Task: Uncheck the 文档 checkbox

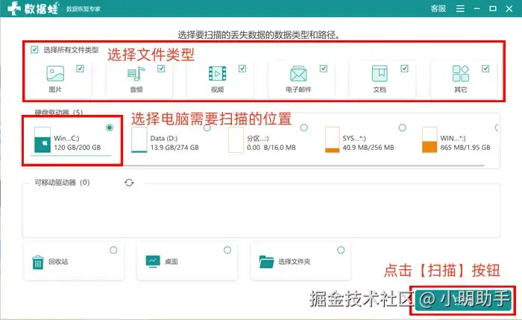Action: click(x=404, y=69)
